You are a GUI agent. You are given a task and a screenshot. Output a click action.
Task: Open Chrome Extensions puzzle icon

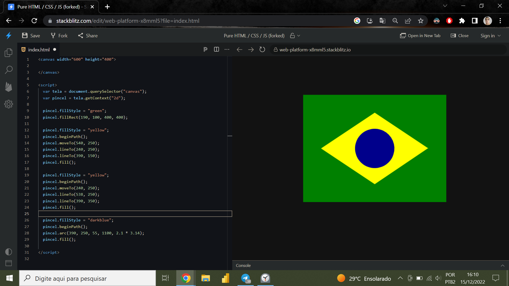[x=462, y=21]
